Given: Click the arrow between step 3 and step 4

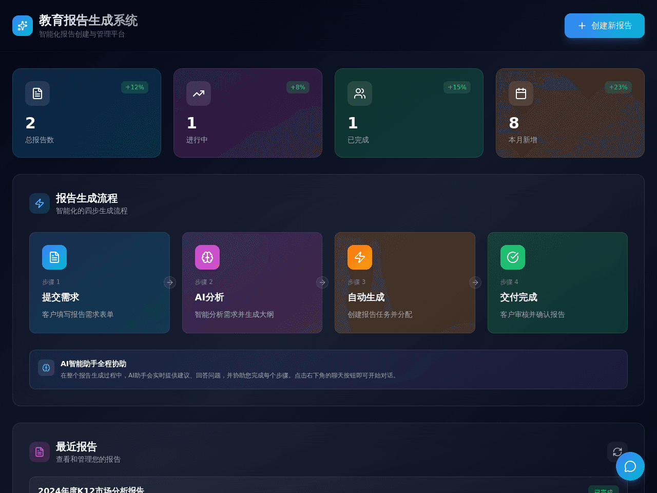Looking at the screenshot, I should 475,282.
